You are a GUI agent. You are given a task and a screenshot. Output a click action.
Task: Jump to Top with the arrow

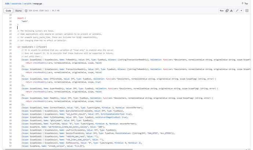245,3
